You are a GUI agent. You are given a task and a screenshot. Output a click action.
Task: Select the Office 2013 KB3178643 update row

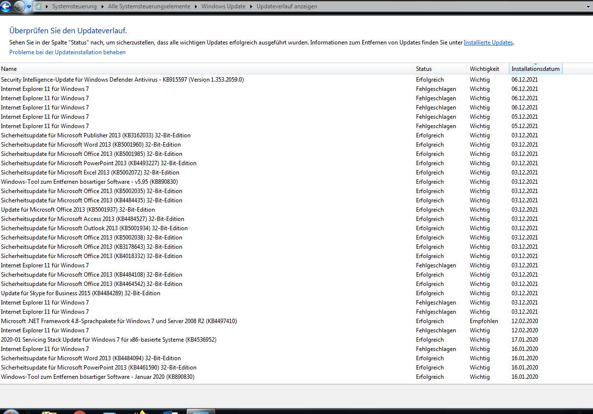click(296, 247)
